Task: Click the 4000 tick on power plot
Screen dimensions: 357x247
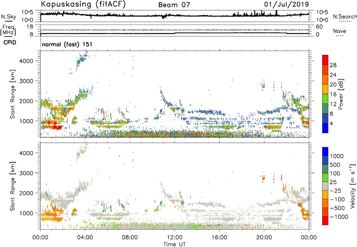Action: pyautogui.click(x=26, y=61)
